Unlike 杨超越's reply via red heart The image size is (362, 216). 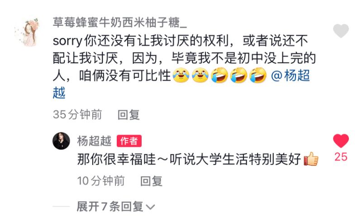pyautogui.click(x=341, y=141)
